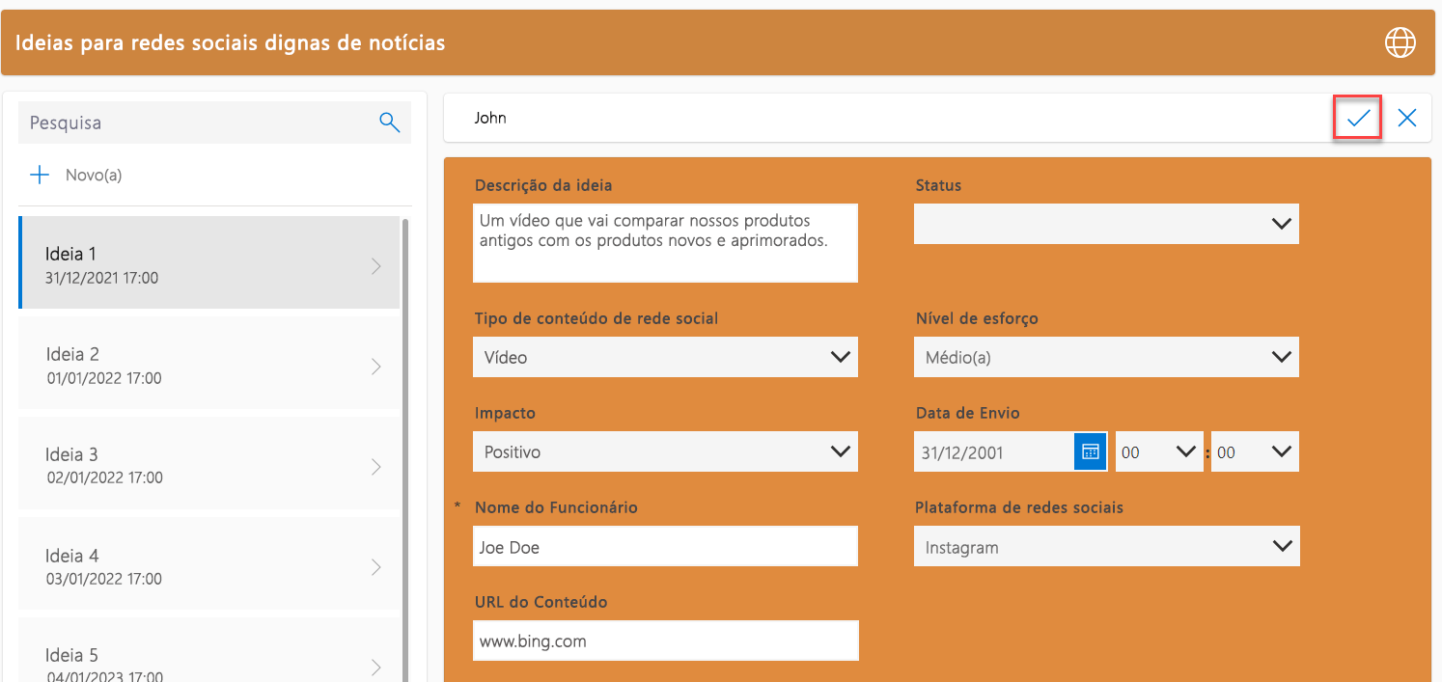Open Ideia 3 chevron arrow

376,467
